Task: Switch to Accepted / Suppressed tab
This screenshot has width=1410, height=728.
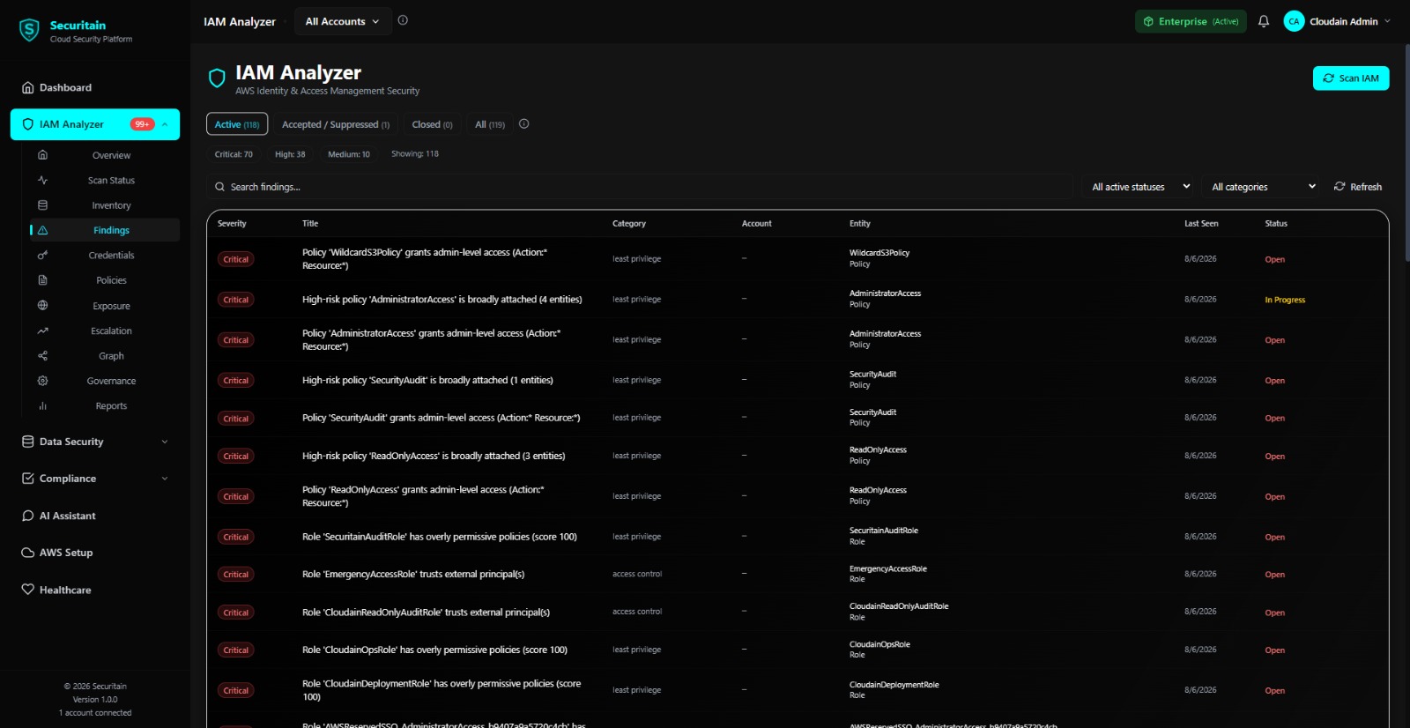Action: point(336,124)
